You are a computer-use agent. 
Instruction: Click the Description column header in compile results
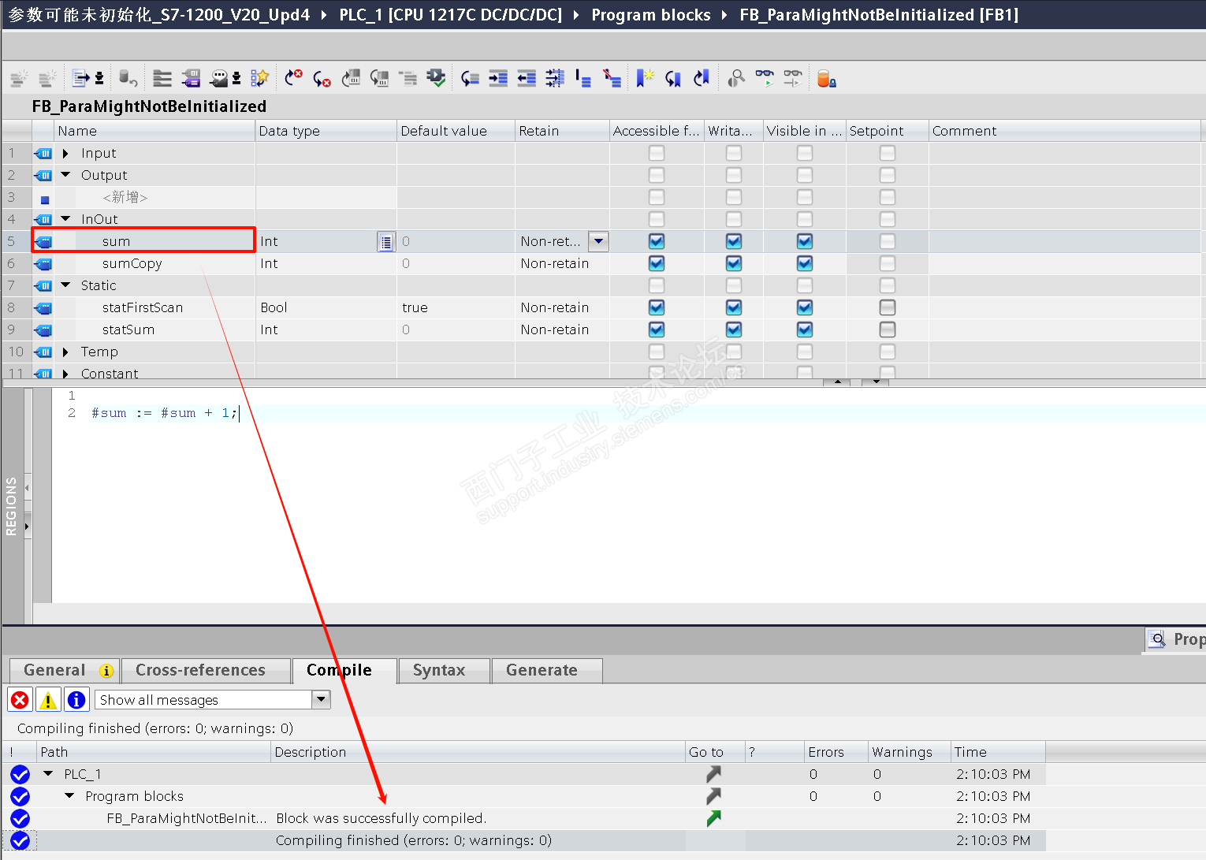click(x=478, y=752)
